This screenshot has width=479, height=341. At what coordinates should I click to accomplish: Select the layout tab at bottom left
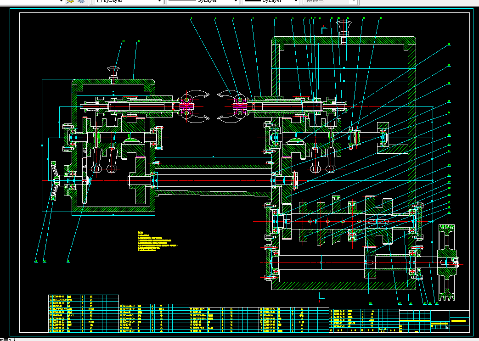[x=6, y=340]
